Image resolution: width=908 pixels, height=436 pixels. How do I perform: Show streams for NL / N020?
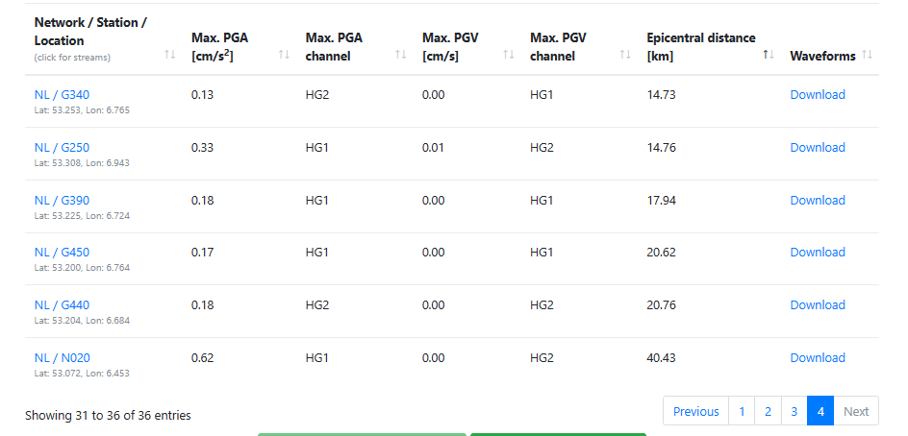tap(63, 358)
